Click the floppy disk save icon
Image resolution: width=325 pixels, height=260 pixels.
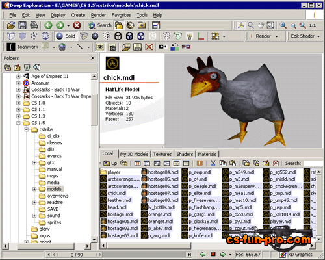(22, 25)
